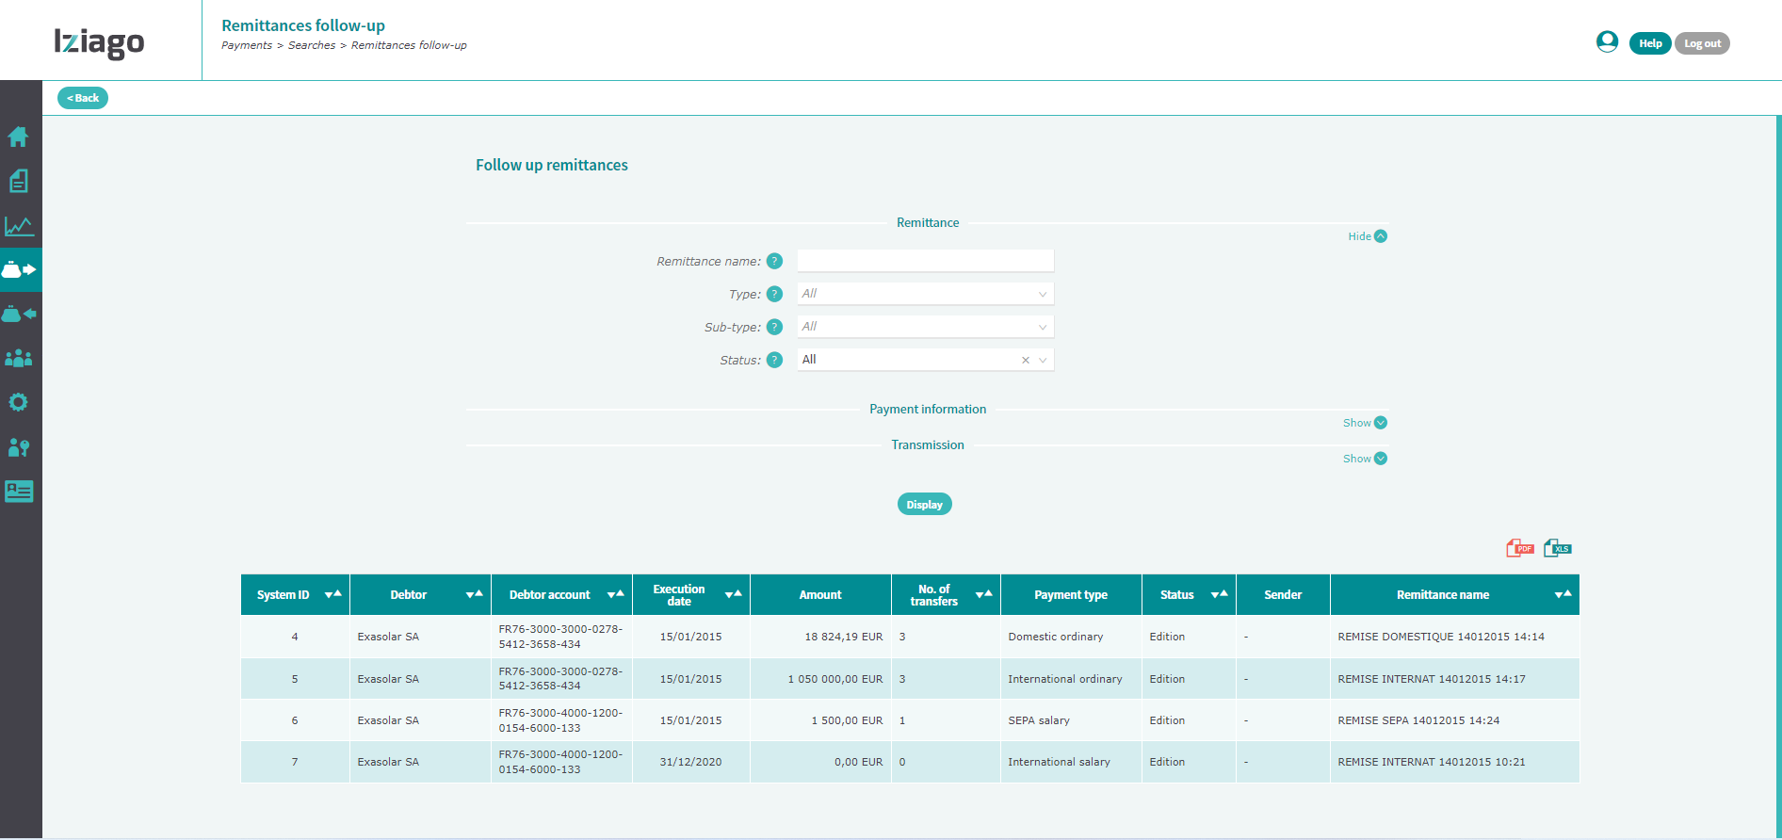The height and width of the screenshot is (840, 1782).
Task: Open the Type dropdown
Action: click(x=926, y=294)
